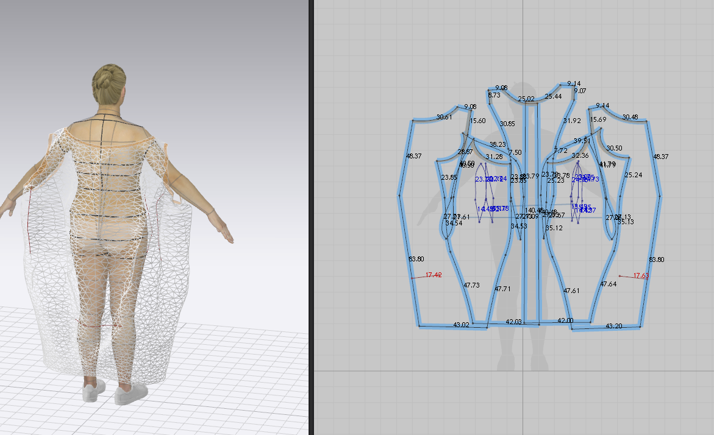Viewport: 714px width, 435px height.
Task: Click the 34.53 length label
Action: tap(519, 225)
